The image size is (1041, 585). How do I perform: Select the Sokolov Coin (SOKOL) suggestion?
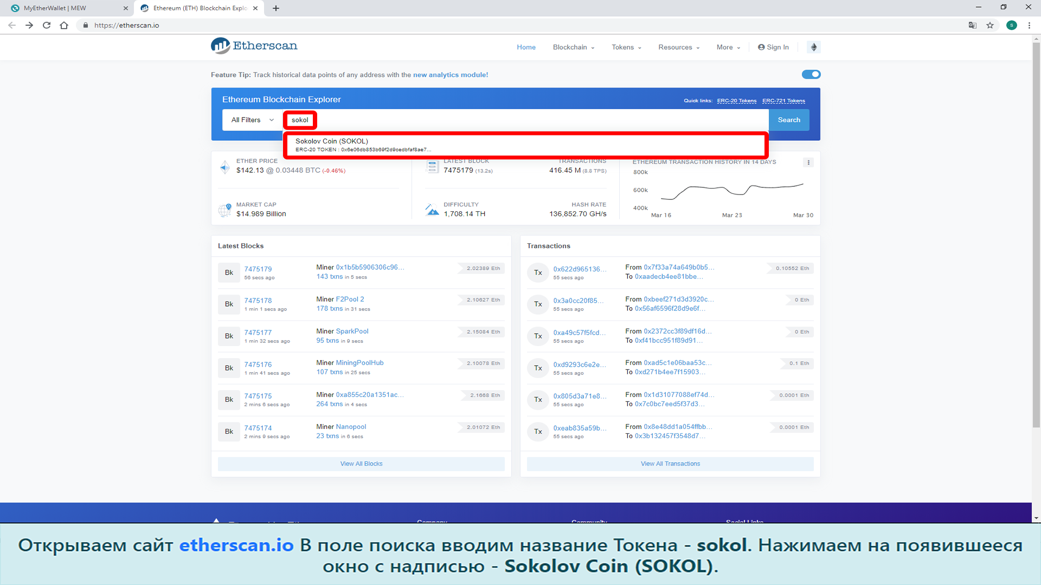[526, 145]
